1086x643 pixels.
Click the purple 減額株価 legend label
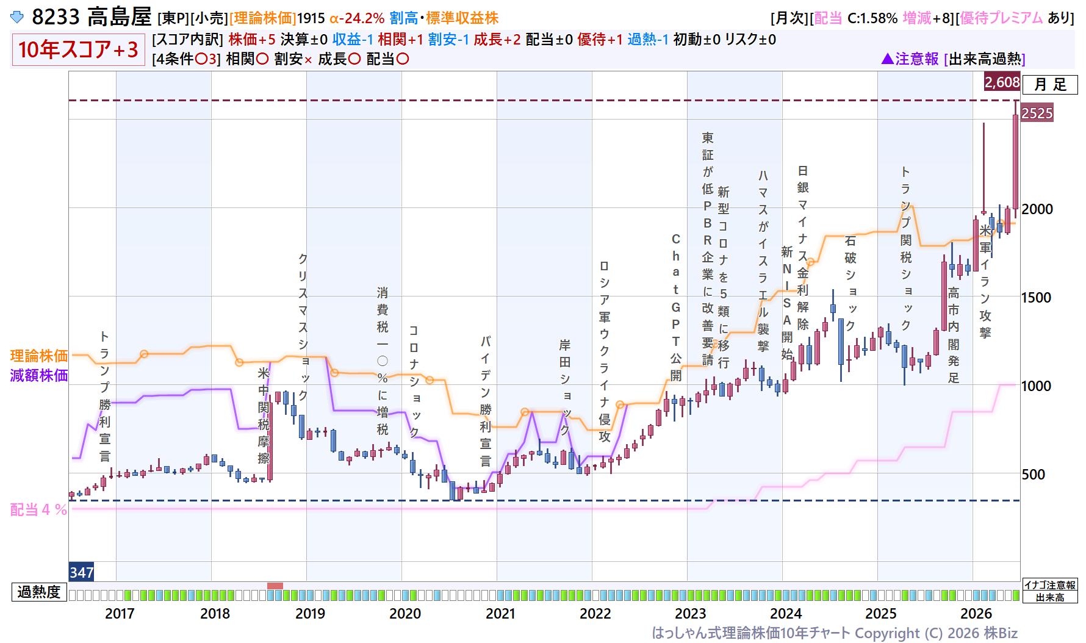39,375
